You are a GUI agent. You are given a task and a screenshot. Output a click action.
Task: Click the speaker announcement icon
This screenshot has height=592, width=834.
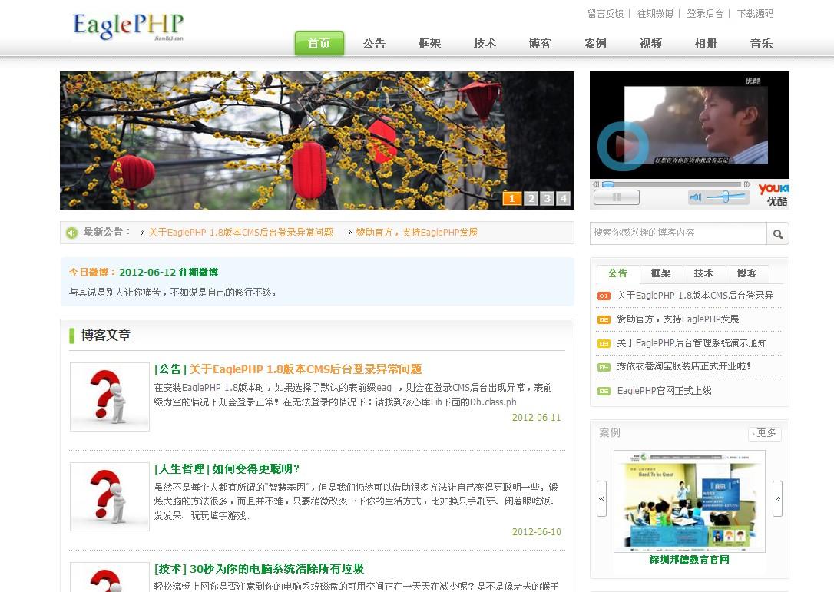(x=72, y=233)
